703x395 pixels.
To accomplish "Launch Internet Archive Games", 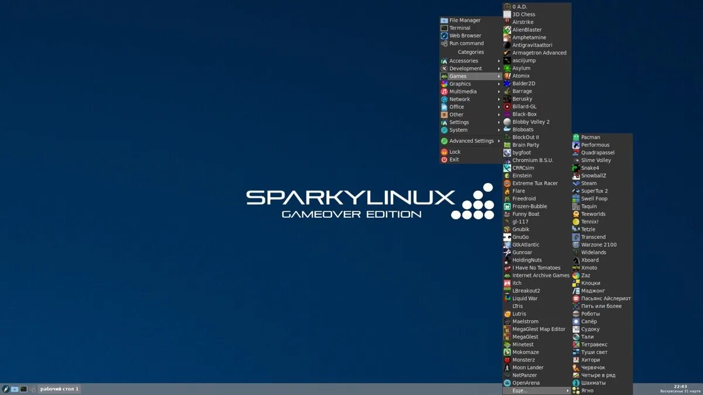I will click(537, 276).
